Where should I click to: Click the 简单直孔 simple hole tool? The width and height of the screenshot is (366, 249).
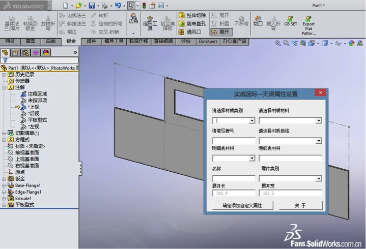point(192,23)
